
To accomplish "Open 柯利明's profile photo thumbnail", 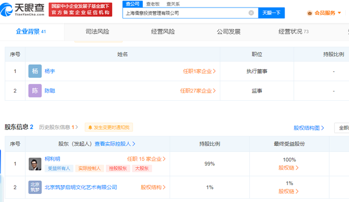I will pyautogui.click(x=35, y=164).
